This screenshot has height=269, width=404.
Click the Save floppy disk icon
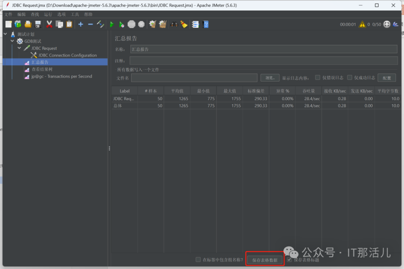tap(38, 24)
